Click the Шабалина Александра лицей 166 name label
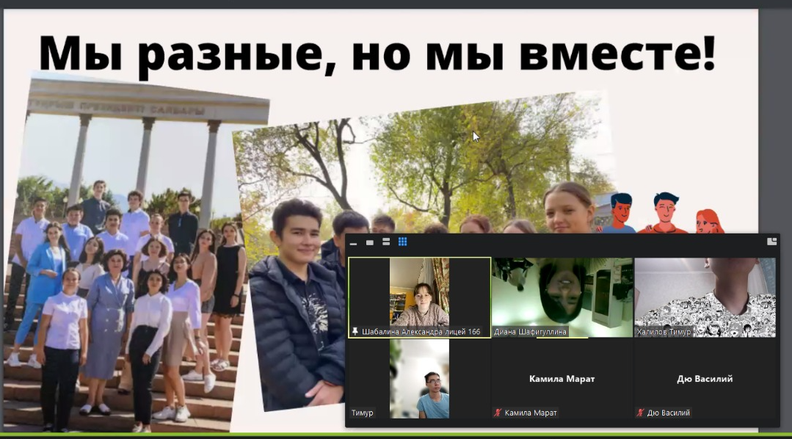Image resolution: width=792 pixels, height=439 pixels. click(x=421, y=332)
